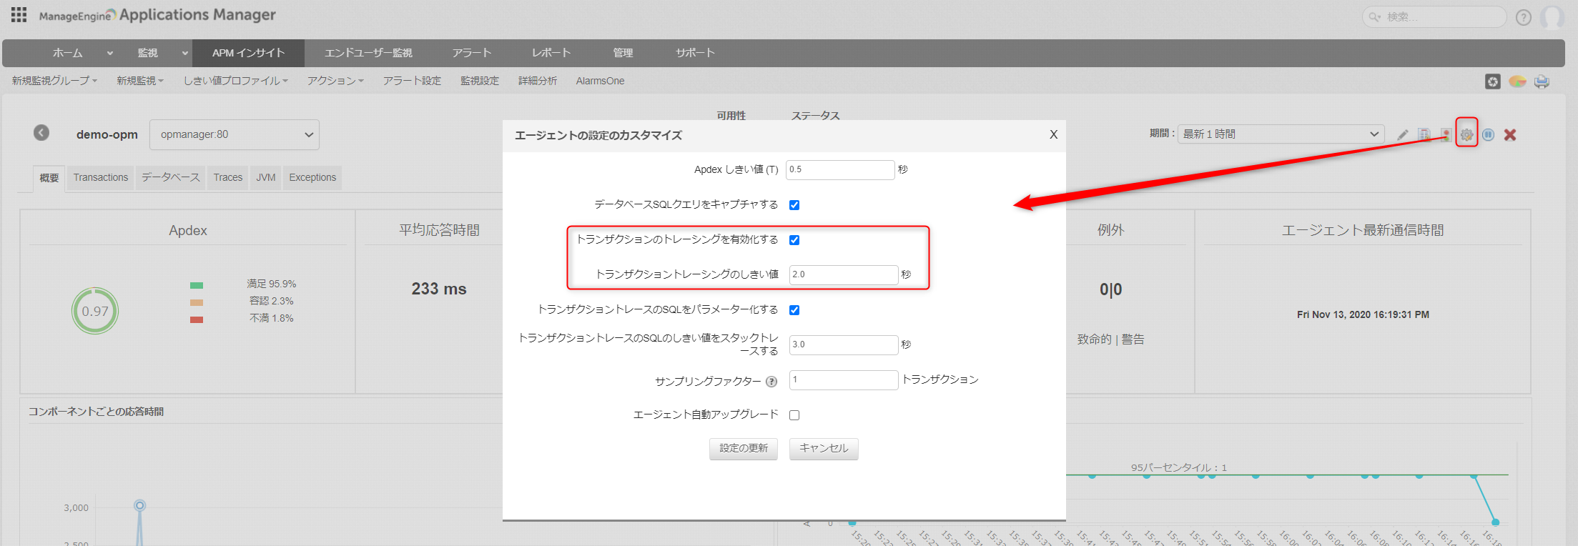Open the report document icon beside the pencil

coord(1424,134)
